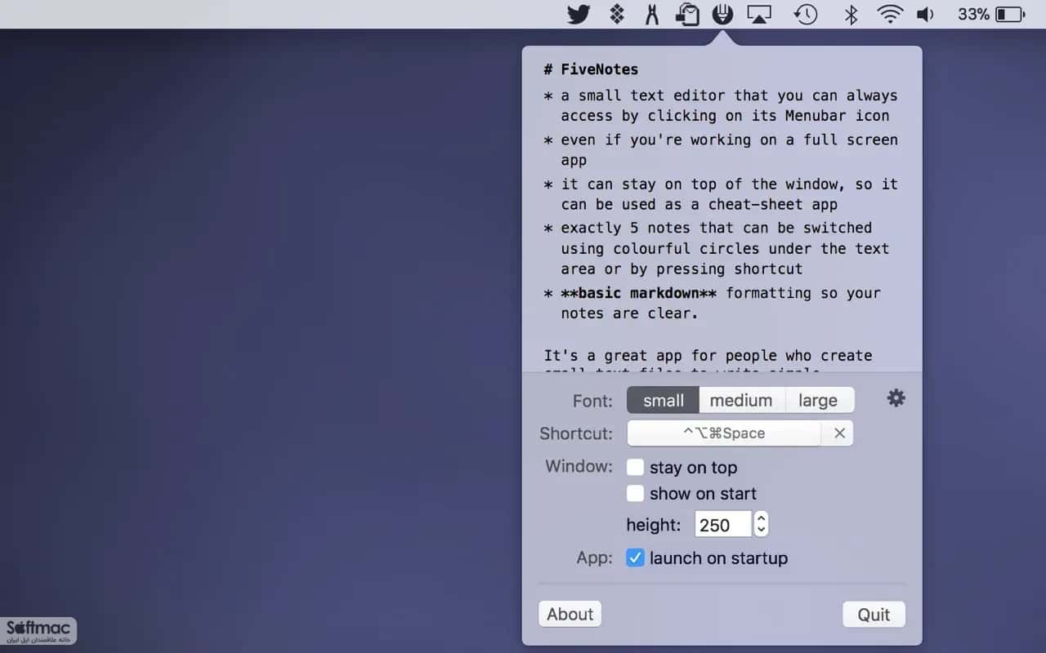Select small font size

pos(663,400)
